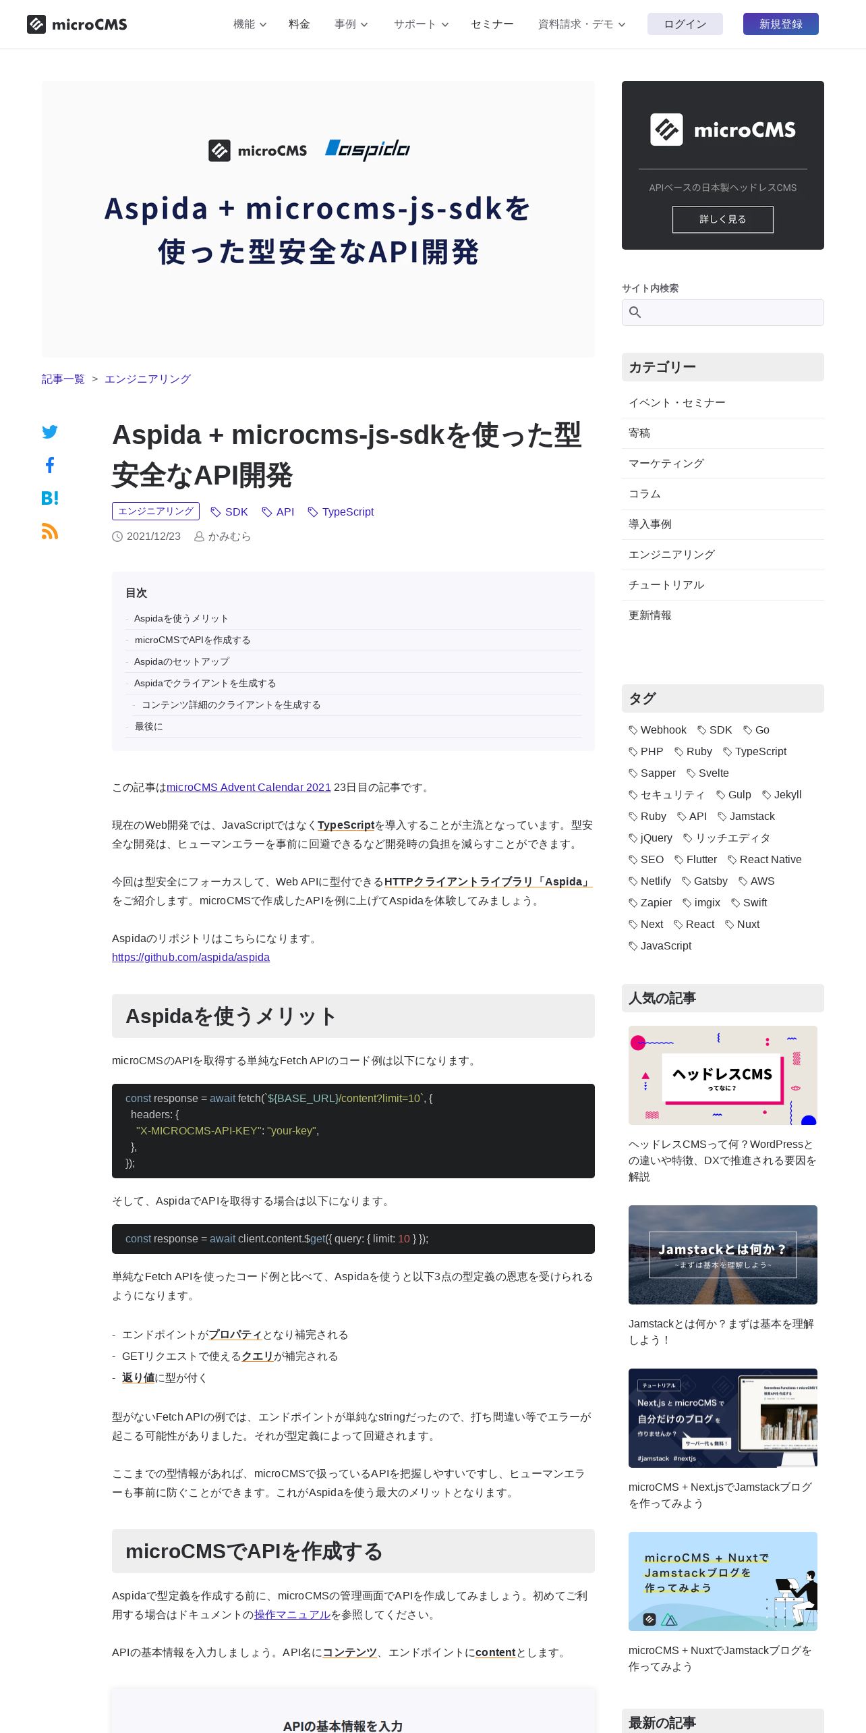Click the ログイン button
Image resolution: width=866 pixels, height=1733 pixels.
685,24
